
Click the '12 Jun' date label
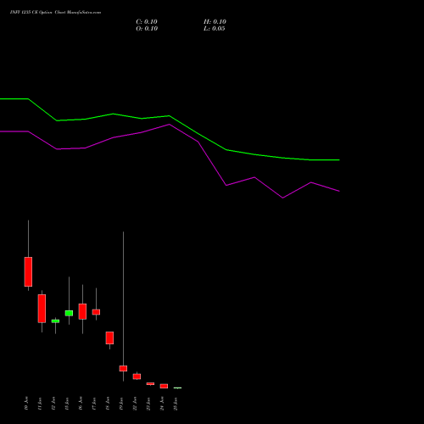[53, 404]
